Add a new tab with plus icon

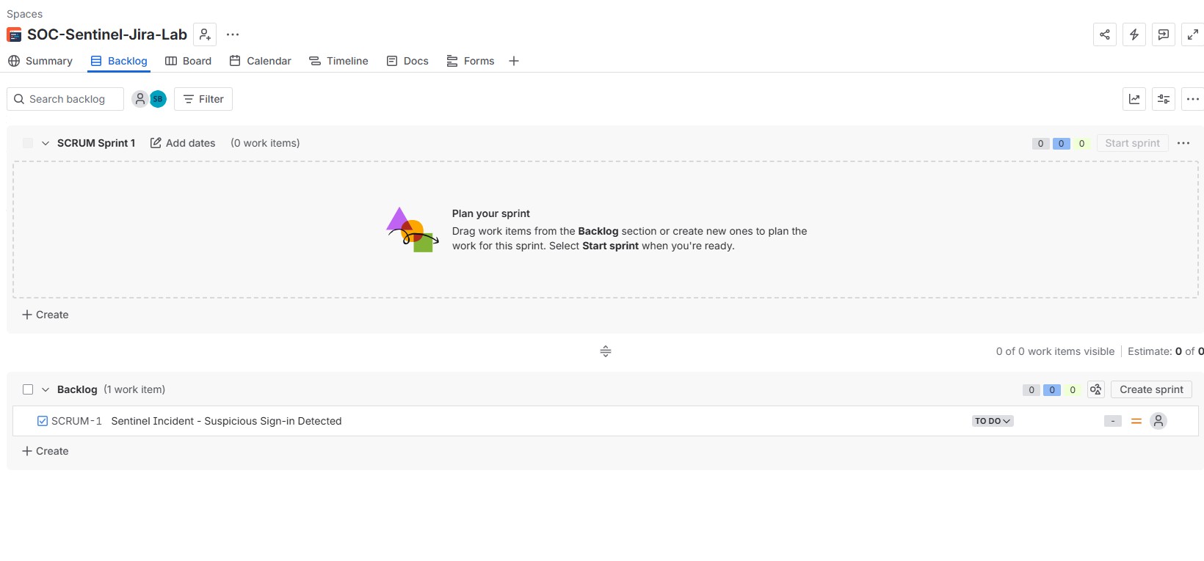(514, 61)
